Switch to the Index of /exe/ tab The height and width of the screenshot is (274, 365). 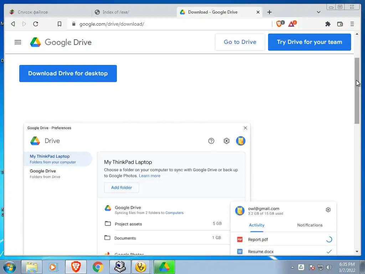(134, 12)
